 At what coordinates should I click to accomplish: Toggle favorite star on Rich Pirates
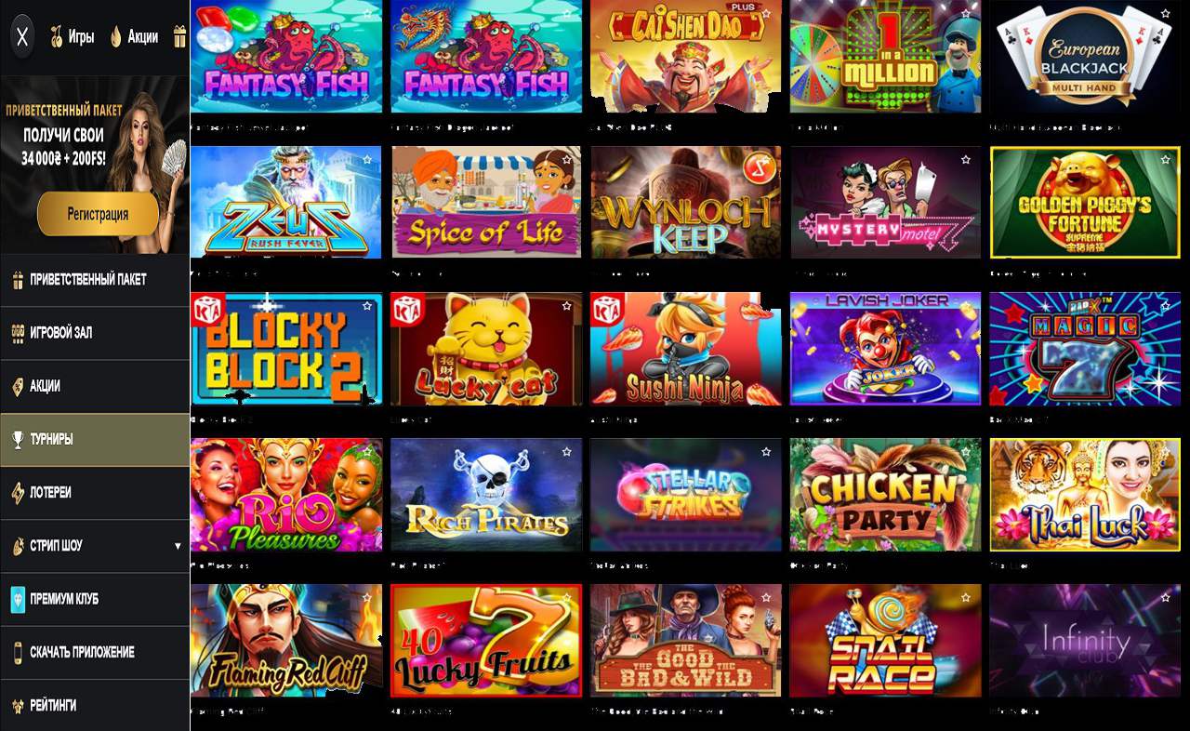[x=566, y=452]
